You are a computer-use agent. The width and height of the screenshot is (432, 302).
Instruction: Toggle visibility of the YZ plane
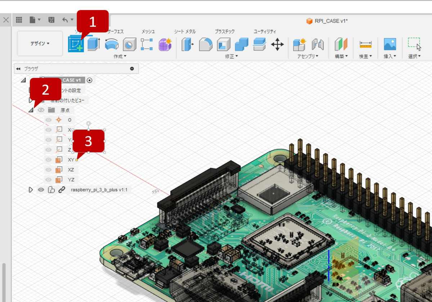click(49, 179)
